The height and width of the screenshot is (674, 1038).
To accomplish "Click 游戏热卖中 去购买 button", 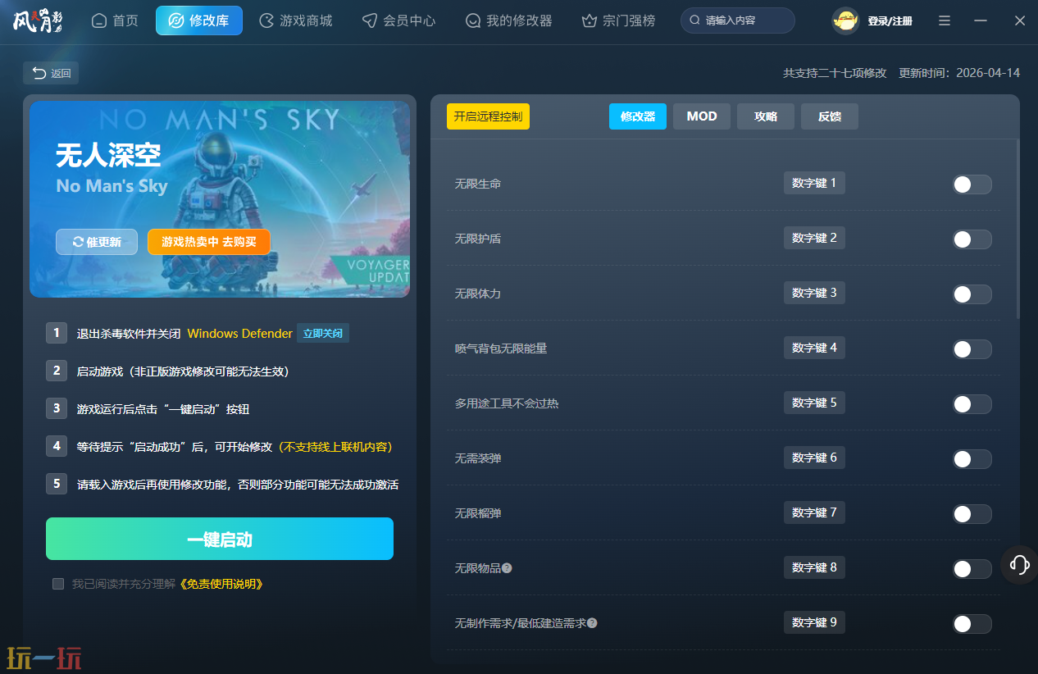I will coord(209,242).
